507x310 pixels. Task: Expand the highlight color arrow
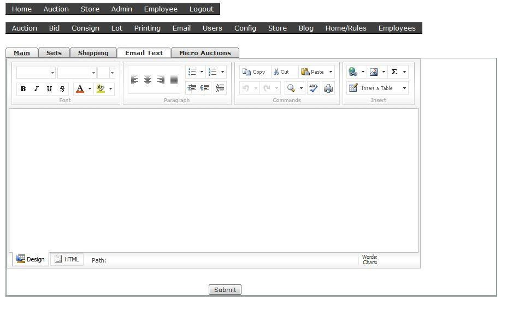pos(110,88)
